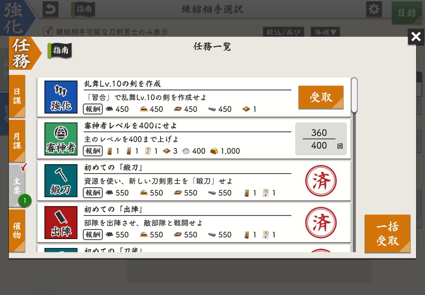425x295 pixels.
Task: Click the back arrow icon
Action: tap(50, 10)
